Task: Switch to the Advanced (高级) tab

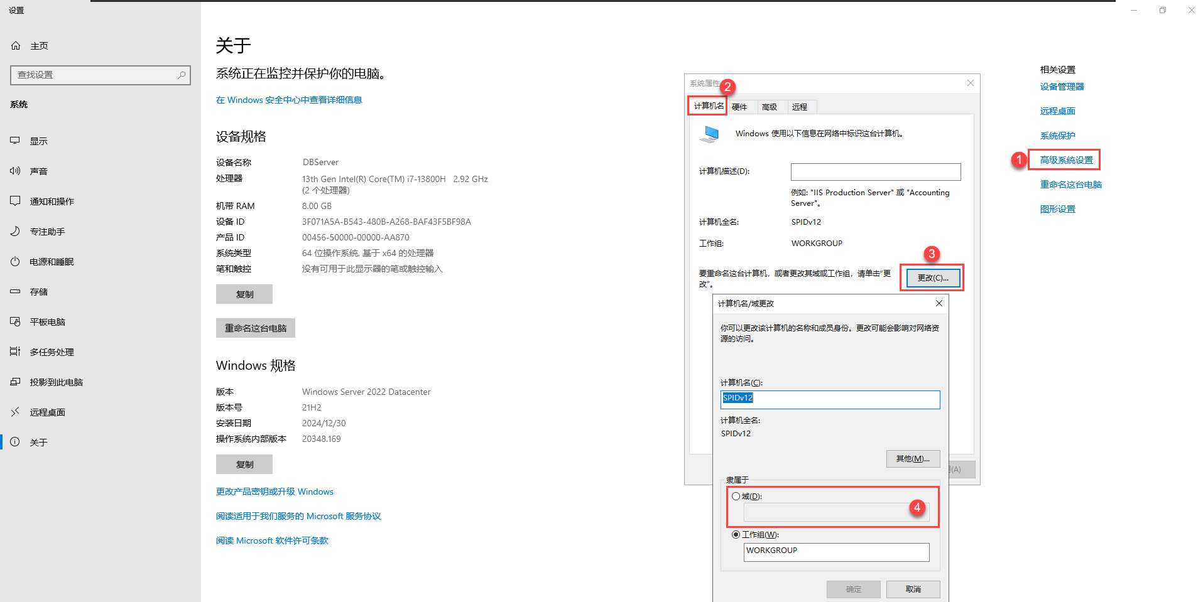Action: click(770, 107)
